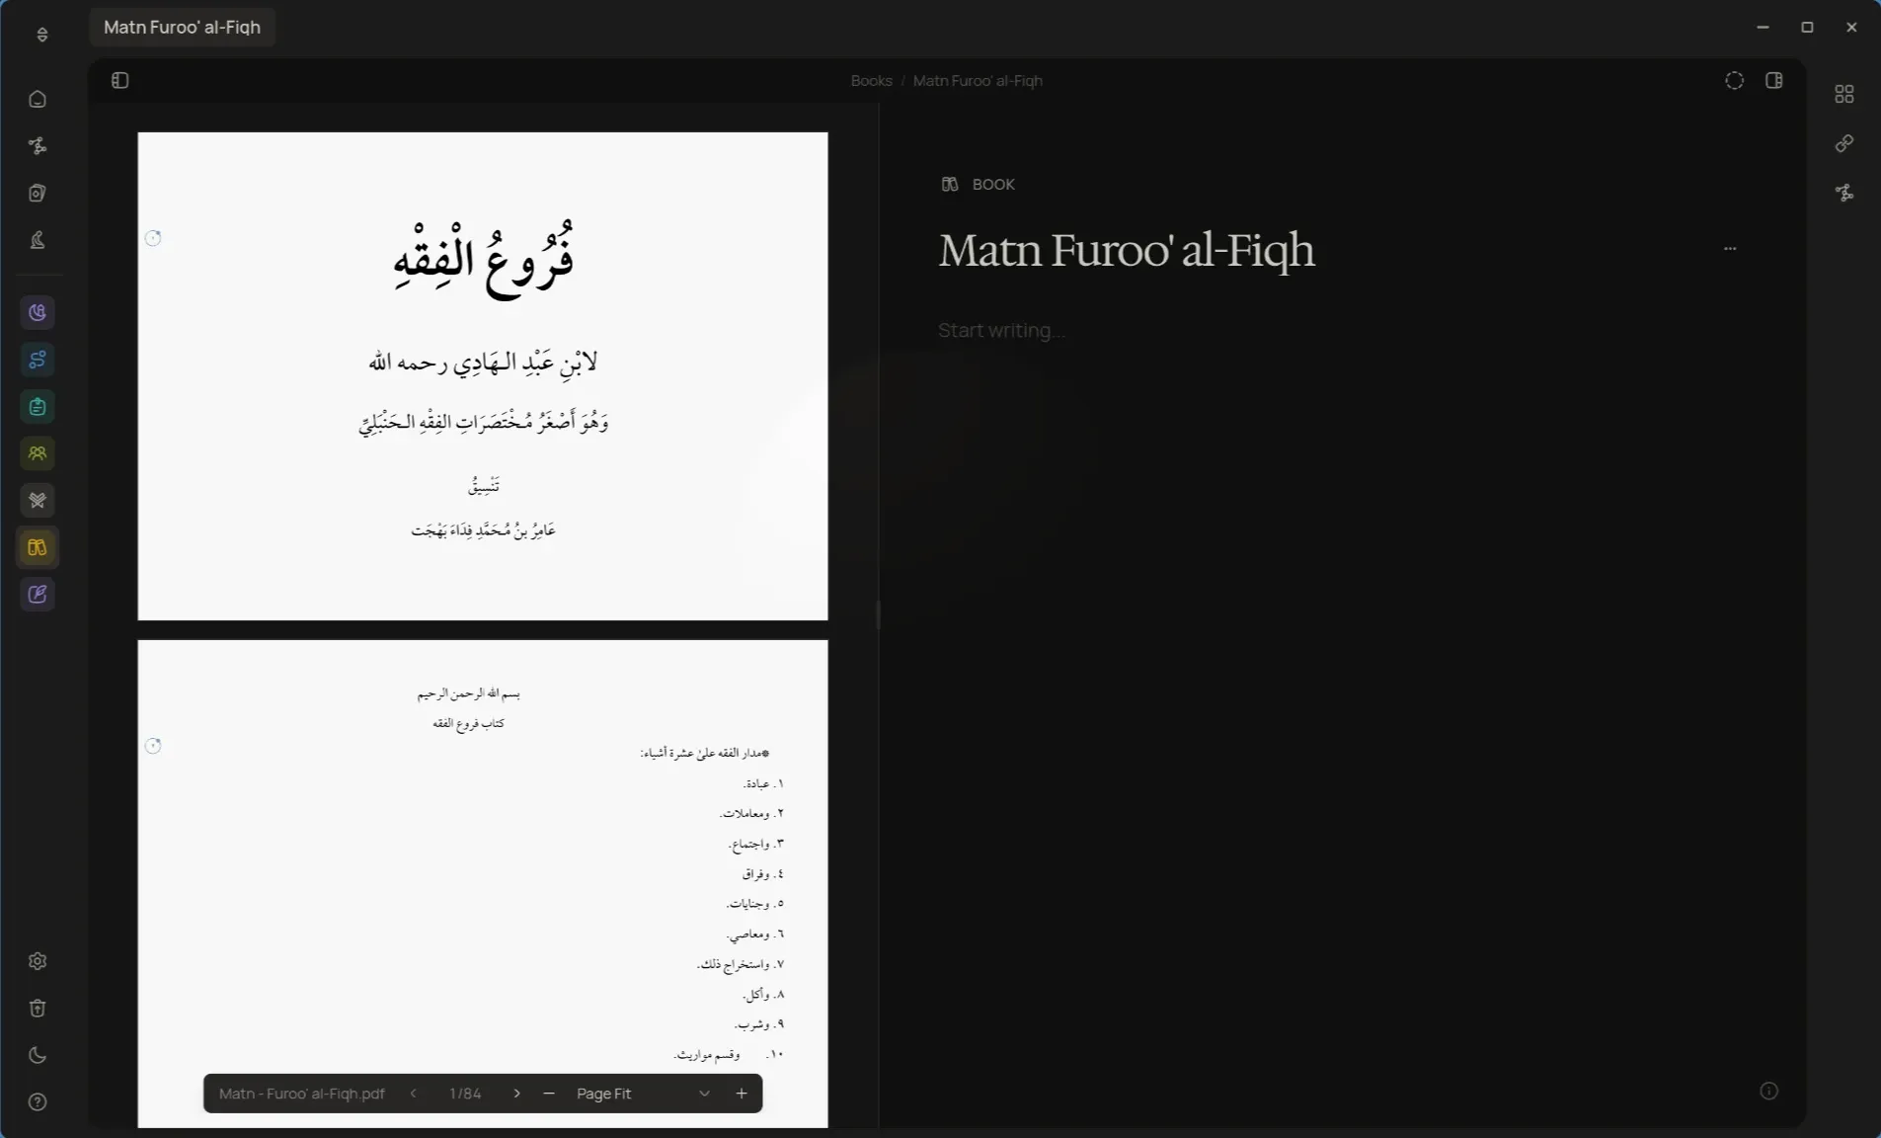Open settings gear in left sidebar
The image size is (1881, 1138).
38,961
